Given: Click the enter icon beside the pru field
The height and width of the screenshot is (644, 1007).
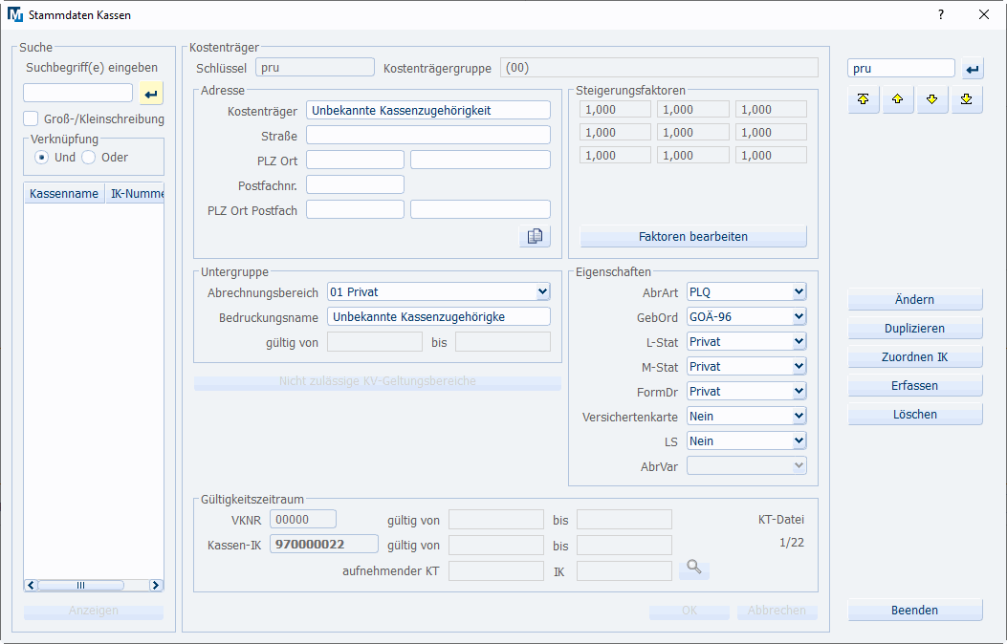Looking at the screenshot, I should pos(973,69).
